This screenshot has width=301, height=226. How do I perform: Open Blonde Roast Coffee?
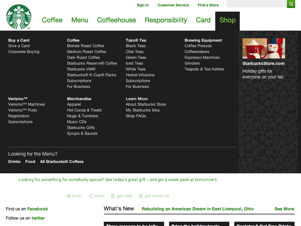coord(85,46)
